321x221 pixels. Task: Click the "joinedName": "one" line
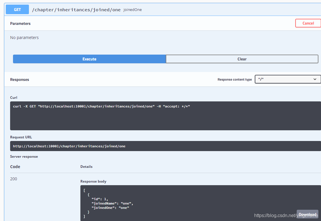tap(112, 203)
